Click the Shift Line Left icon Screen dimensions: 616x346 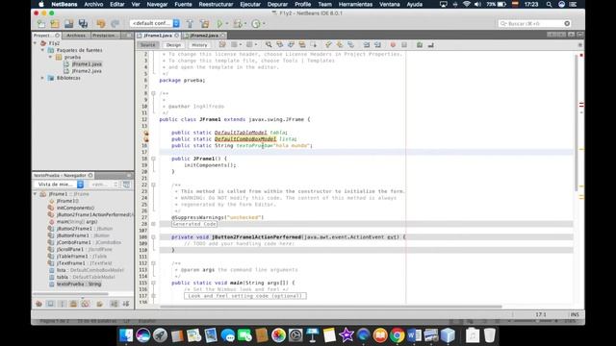coord(367,45)
